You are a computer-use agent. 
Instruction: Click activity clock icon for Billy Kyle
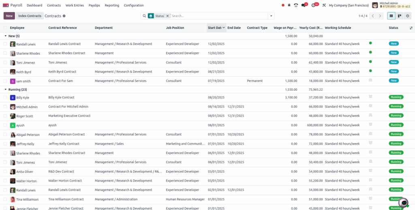[370, 96]
